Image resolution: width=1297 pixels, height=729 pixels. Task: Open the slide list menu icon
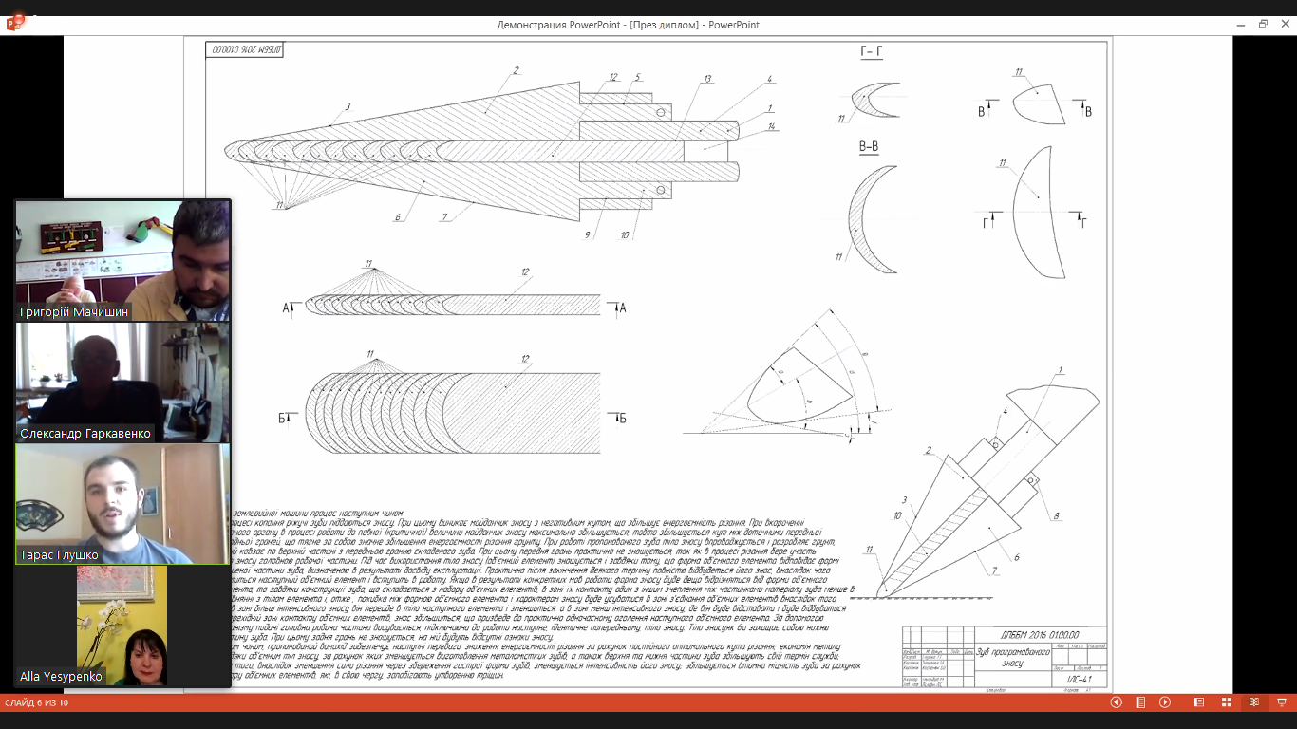coord(1140,702)
